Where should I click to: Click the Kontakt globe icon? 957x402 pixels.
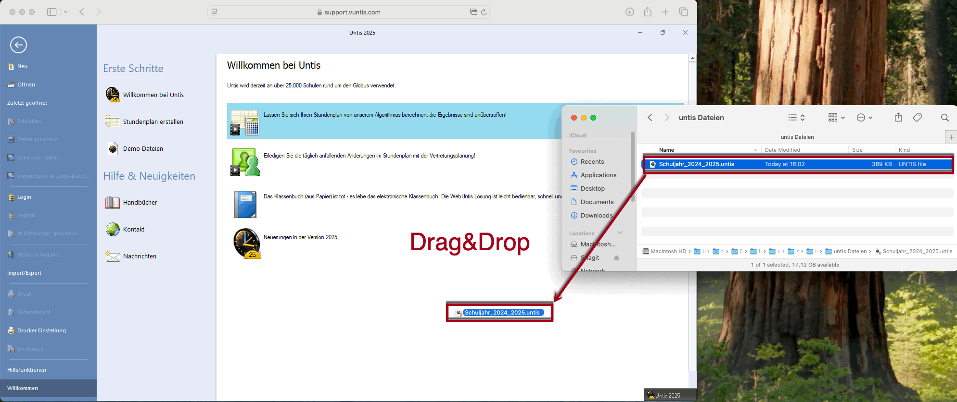[x=113, y=229]
